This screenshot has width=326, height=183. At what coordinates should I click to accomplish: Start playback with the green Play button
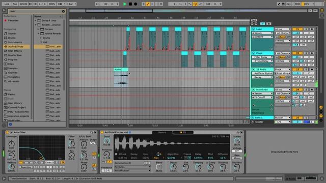(125, 4)
